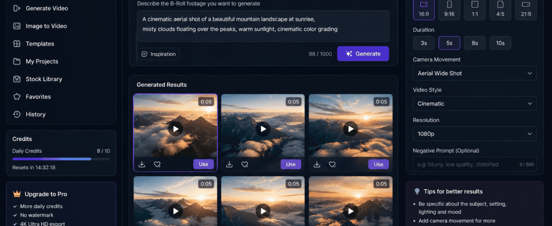Click the Daily Credits progress bar
Viewport: 552px width, 226px height.
coord(61,159)
